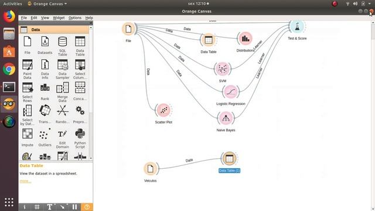375x211 pixels.
Task: Click the workflow info button
Action: (x=25, y=207)
